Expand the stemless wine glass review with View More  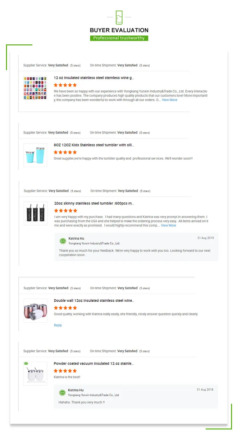click(169, 100)
